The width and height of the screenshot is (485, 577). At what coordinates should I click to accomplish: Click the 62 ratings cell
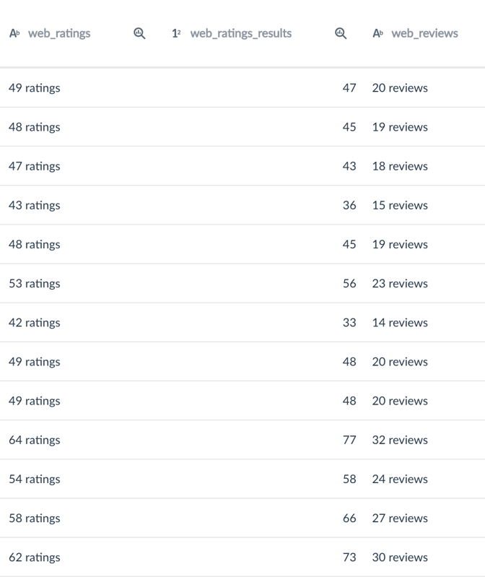35,557
